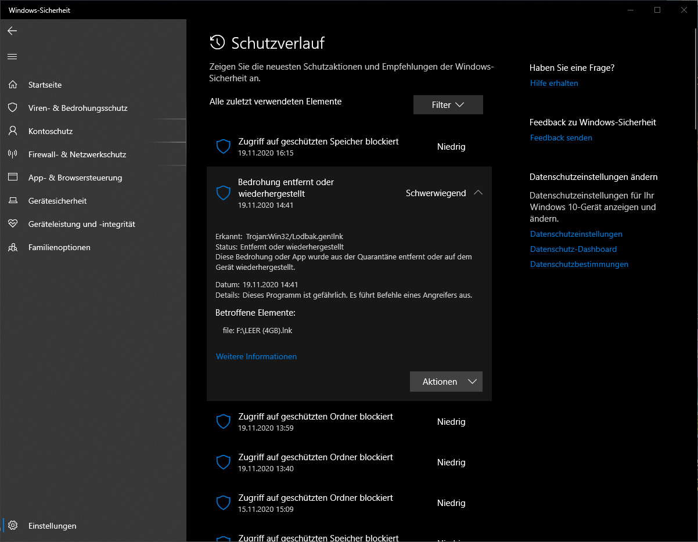Open Familienoptionen page
Image resolution: width=698 pixels, height=542 pixels.
93,247
